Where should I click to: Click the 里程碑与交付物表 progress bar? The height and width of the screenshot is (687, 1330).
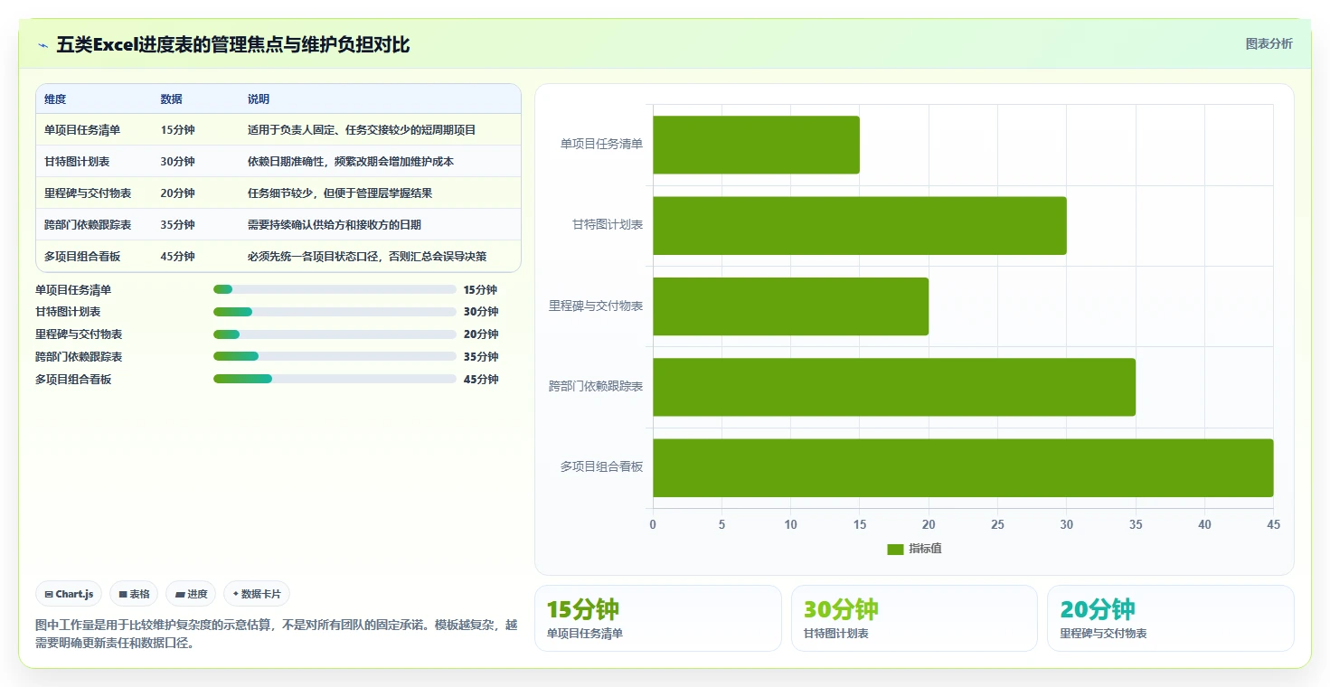(x=335, y=334)
